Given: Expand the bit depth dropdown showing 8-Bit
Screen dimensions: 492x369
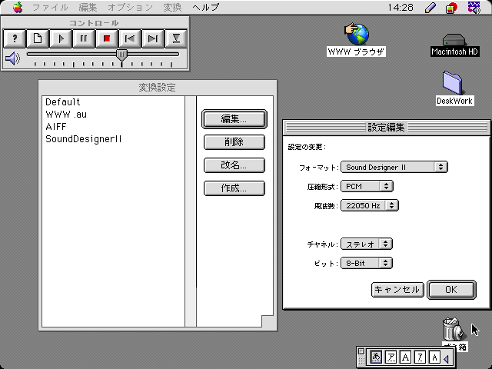Looking at the screenshot, I should [x=367, y=263].
